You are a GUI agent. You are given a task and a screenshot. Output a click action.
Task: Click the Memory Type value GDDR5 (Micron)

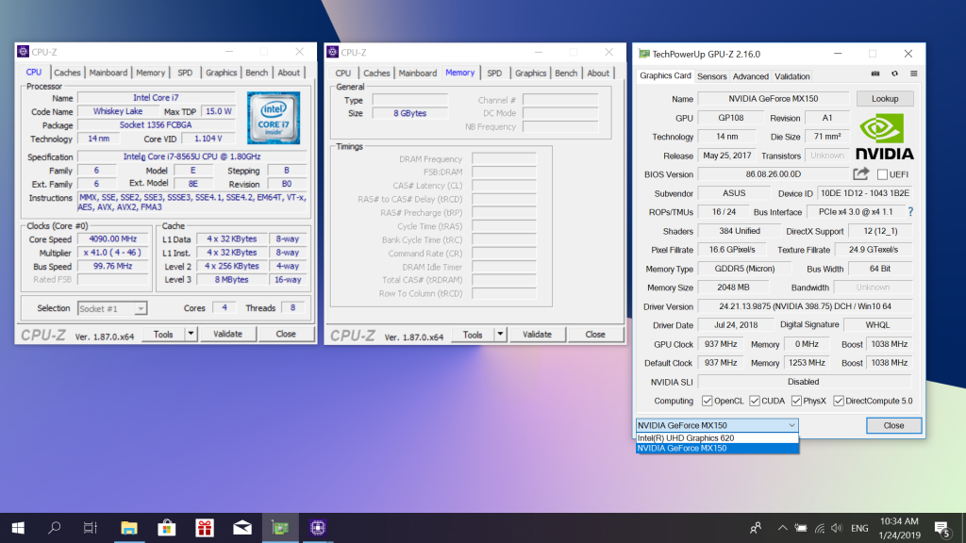(x=744, y=269)
